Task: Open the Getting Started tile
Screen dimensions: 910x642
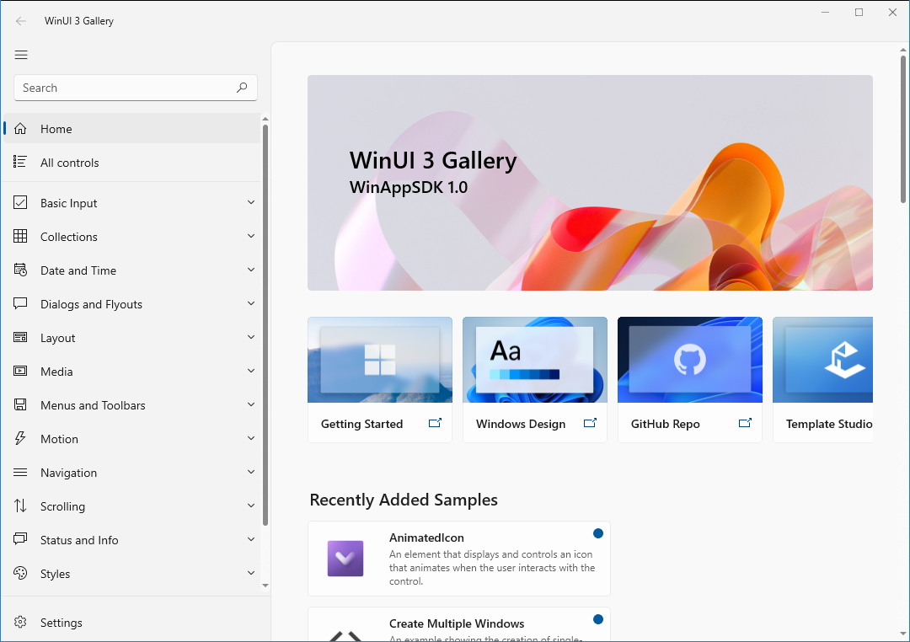Action: [x=380, y=380]
